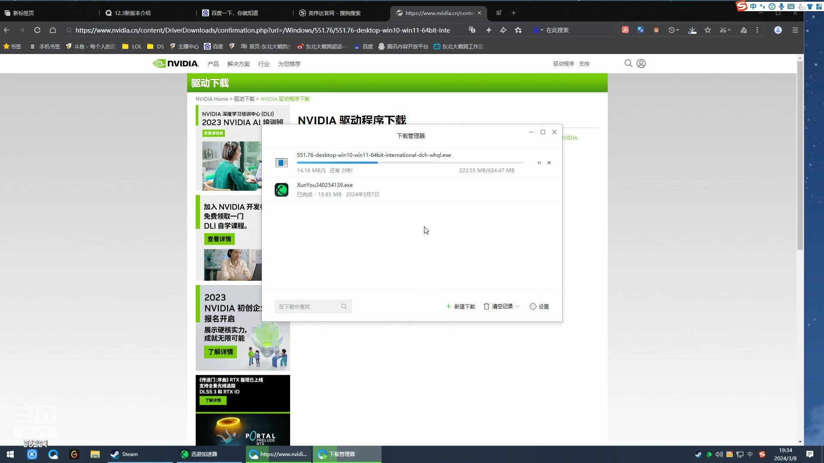The image size is (824, 463).
Task: Switch to the Baidu browser tab
Action: coord(234,13)
